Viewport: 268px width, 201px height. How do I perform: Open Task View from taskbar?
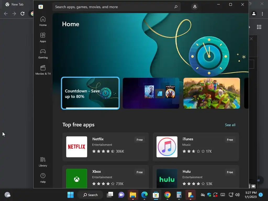coord(110,195)
